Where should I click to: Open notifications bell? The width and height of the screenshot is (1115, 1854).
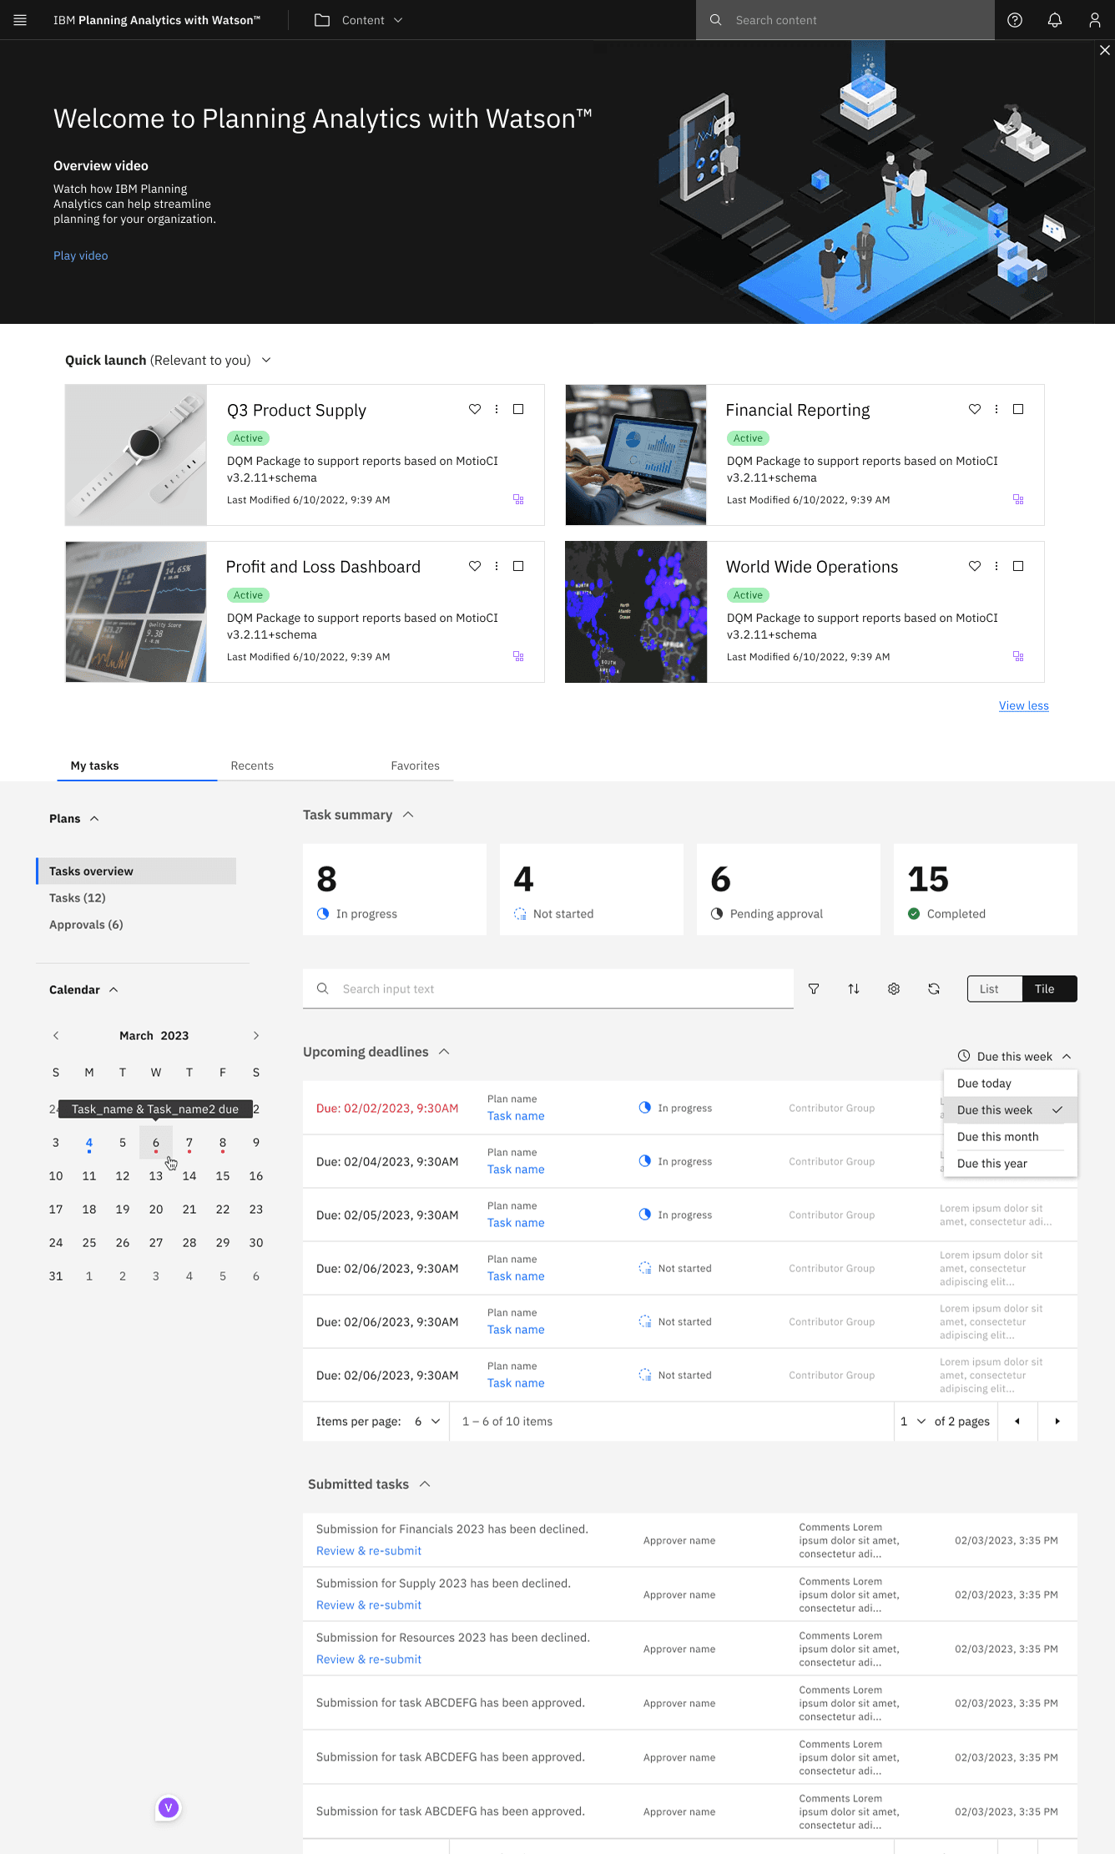[x=1055, y=20]
